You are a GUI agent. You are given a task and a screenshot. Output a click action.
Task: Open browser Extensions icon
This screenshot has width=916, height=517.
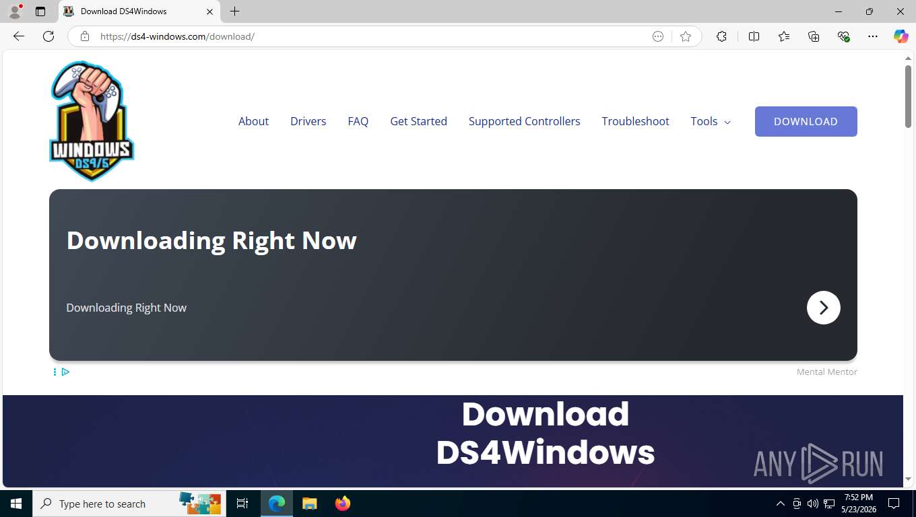pyautogui.click(x=721, y=36)
